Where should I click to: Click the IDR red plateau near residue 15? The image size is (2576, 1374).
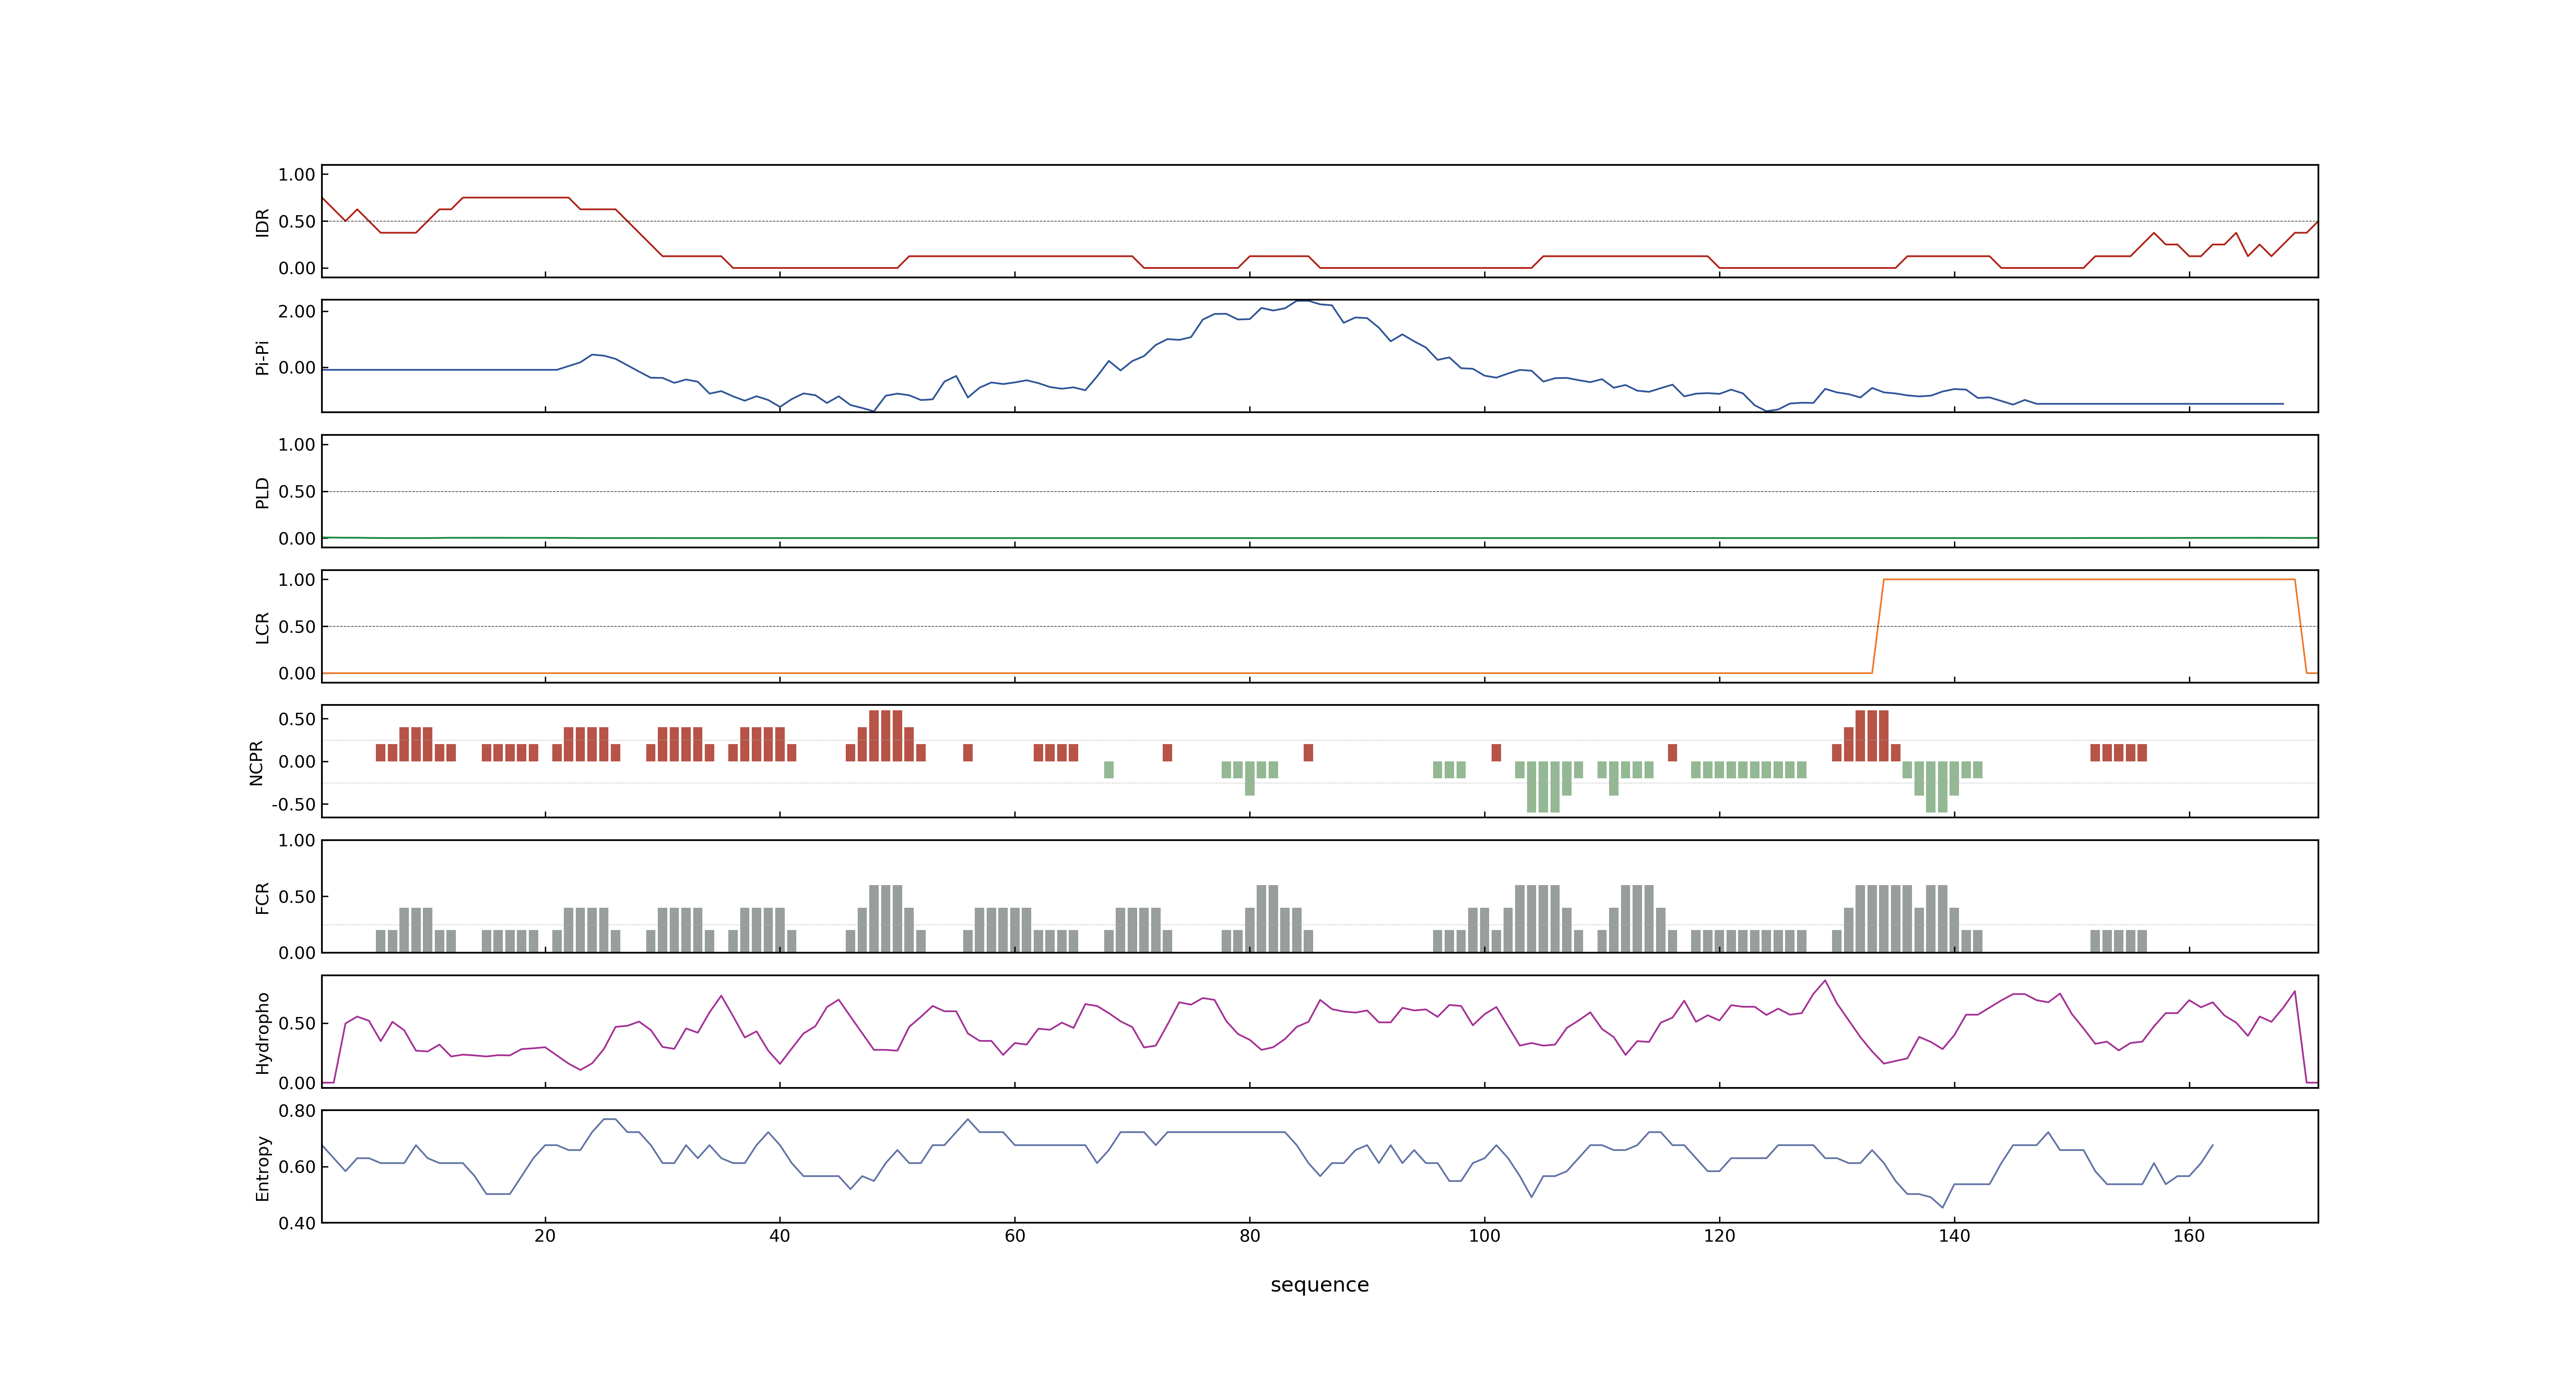[515, 198]
